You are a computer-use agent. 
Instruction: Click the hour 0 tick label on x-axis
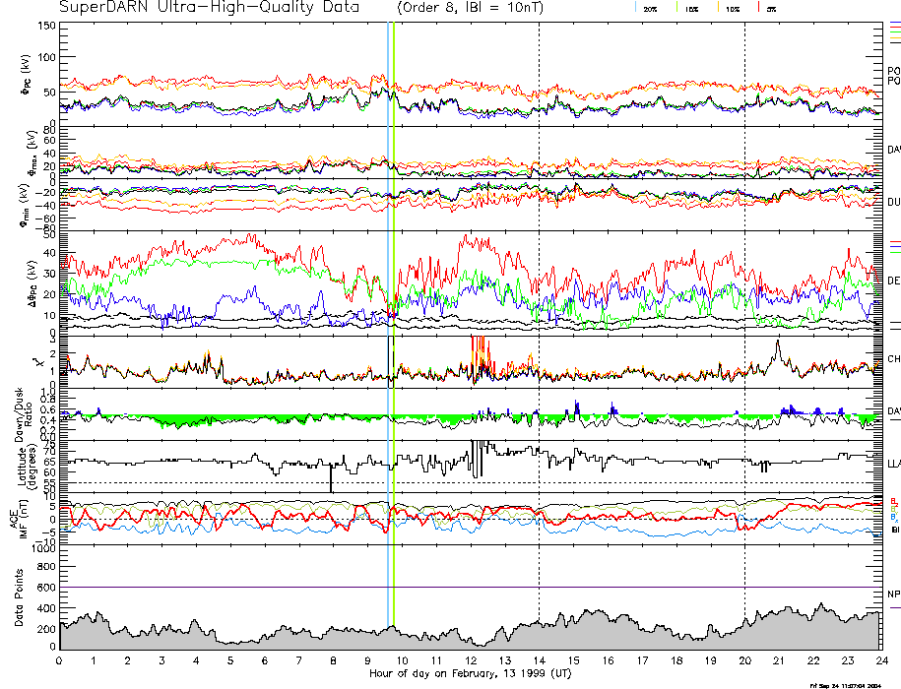click(x=60, y=660)
